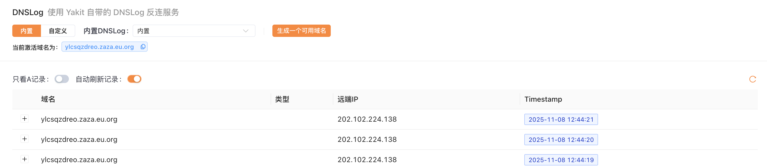Switch to the 自定义 tab
This screenshot has width=767, height=167.
[58, 31]
